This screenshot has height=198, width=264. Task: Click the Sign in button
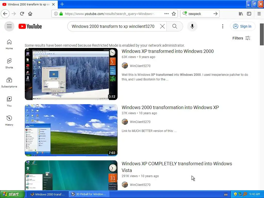242,26
